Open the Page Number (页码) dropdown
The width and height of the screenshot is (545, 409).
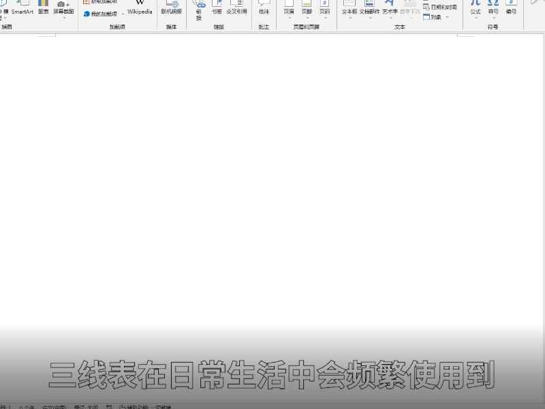pyautogui.click(x=324, y=10)
